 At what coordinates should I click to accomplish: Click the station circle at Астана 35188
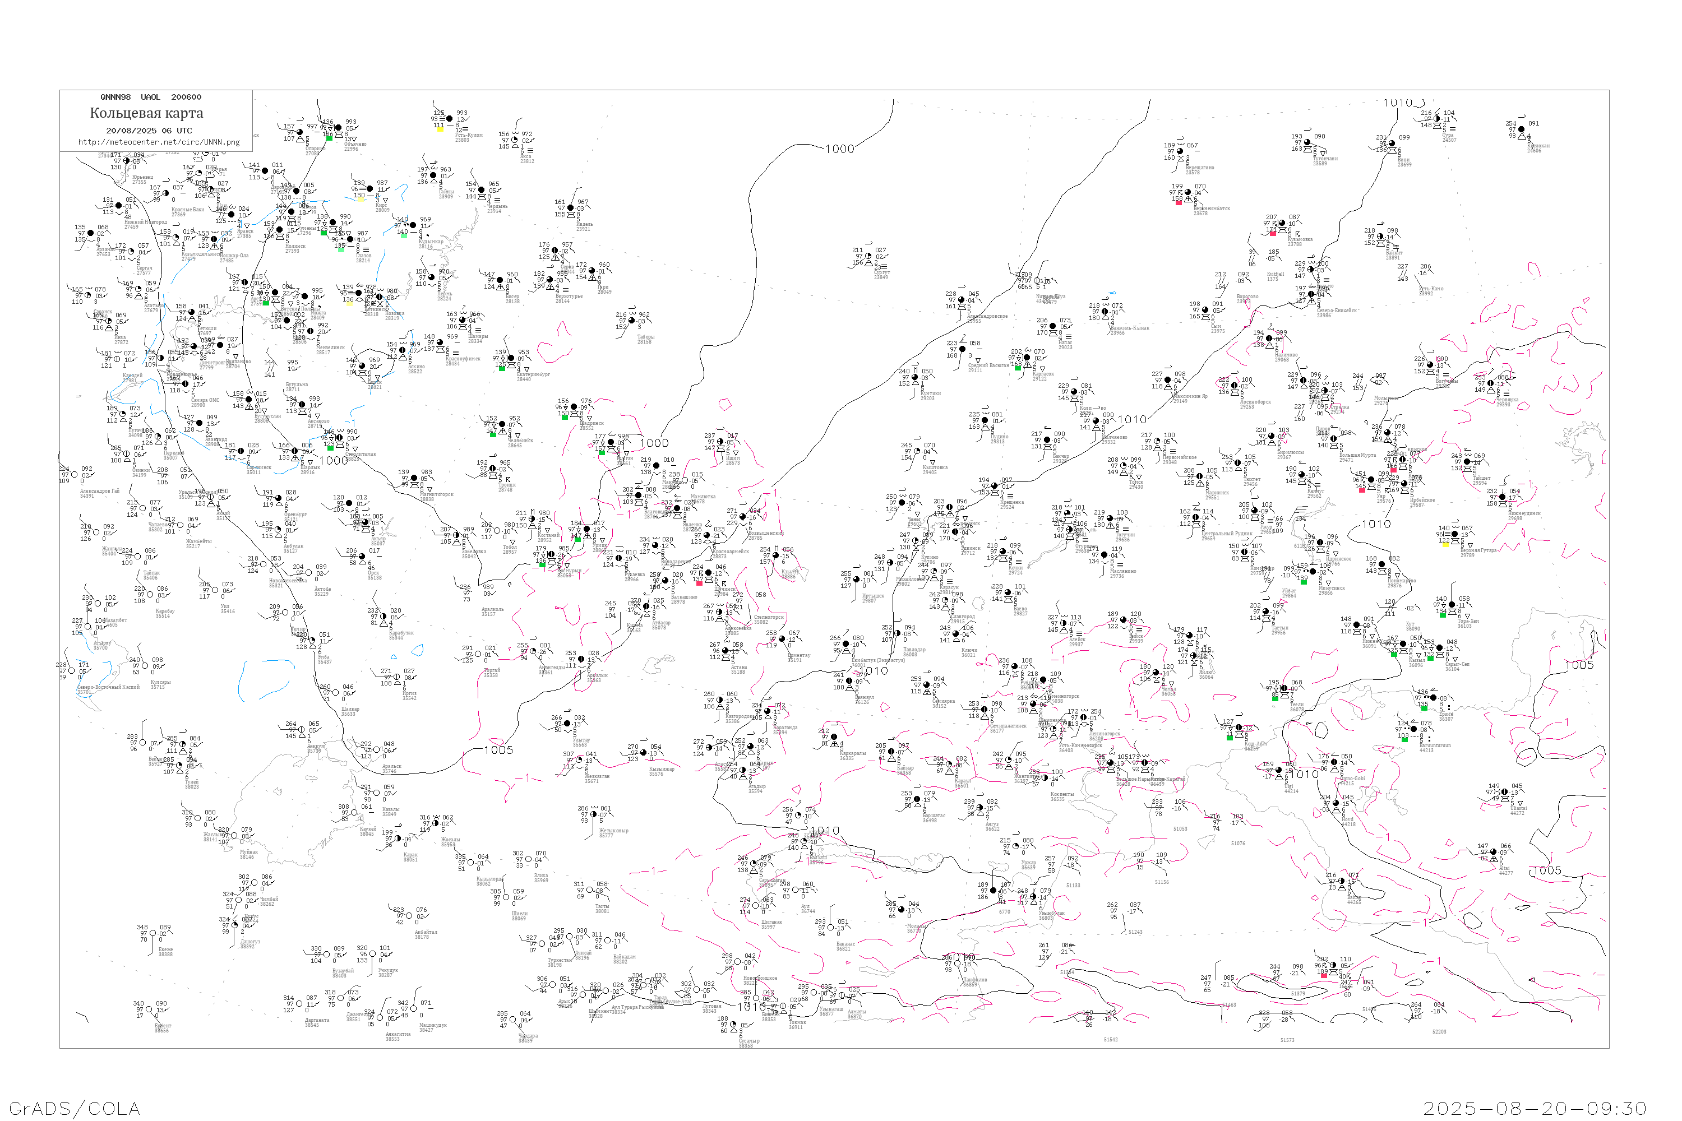click(x=726, y=651)
